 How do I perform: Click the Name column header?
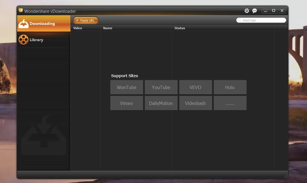107,28
